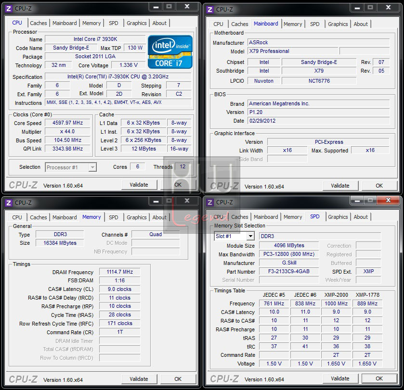This screenshot has width=404, height=390.
Task: Click OK in the Memory window
Action: 178,379
